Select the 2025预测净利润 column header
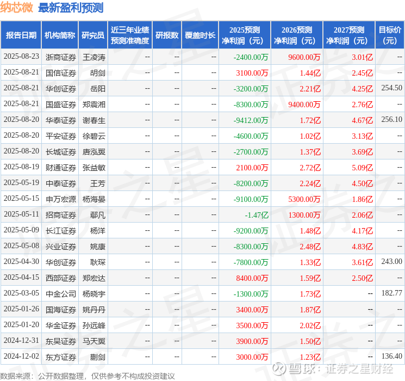 (245, 35)
